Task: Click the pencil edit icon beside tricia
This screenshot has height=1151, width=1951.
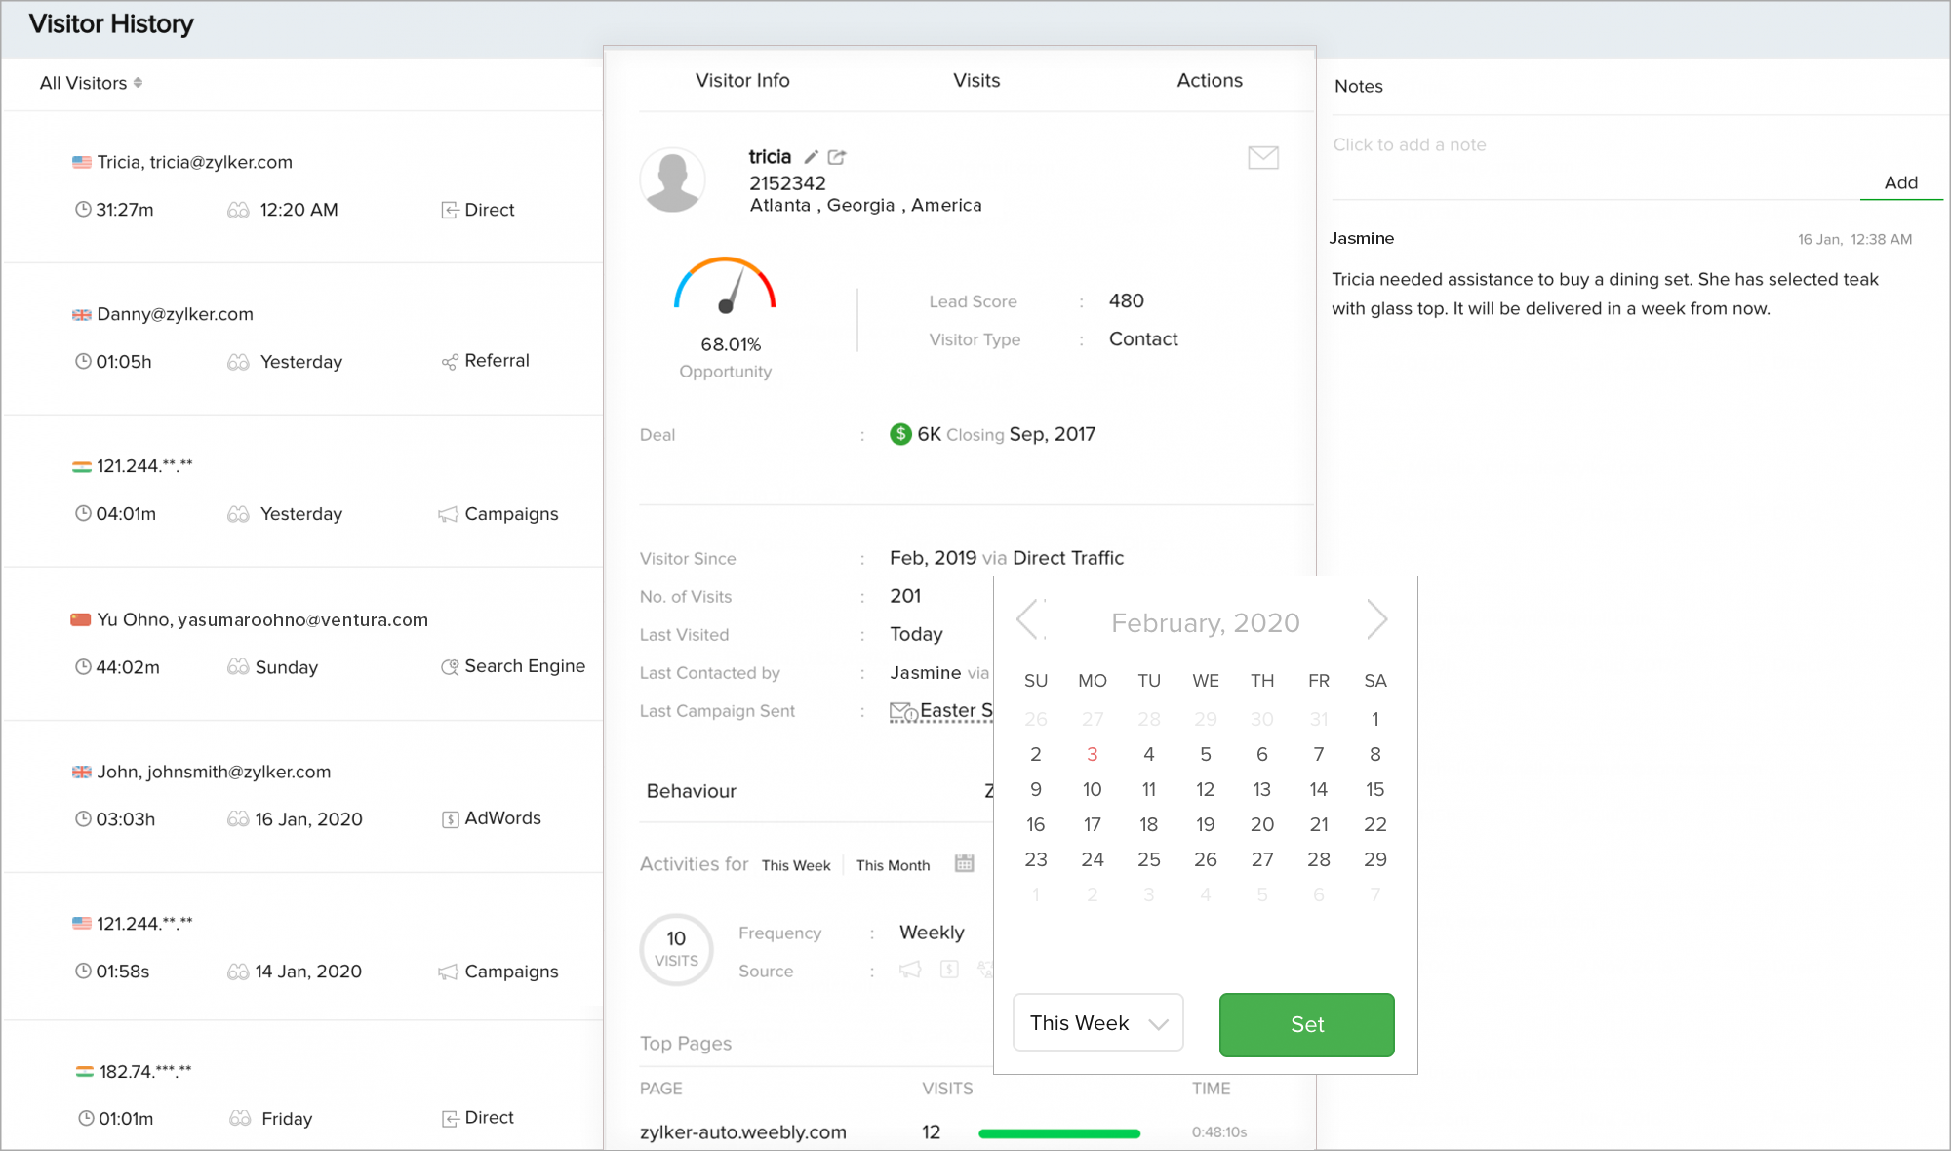Action: pos(811,157)
